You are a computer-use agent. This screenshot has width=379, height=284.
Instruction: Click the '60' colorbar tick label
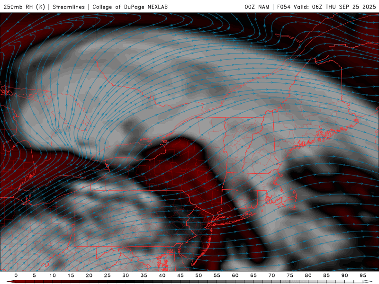click(235, 275)
